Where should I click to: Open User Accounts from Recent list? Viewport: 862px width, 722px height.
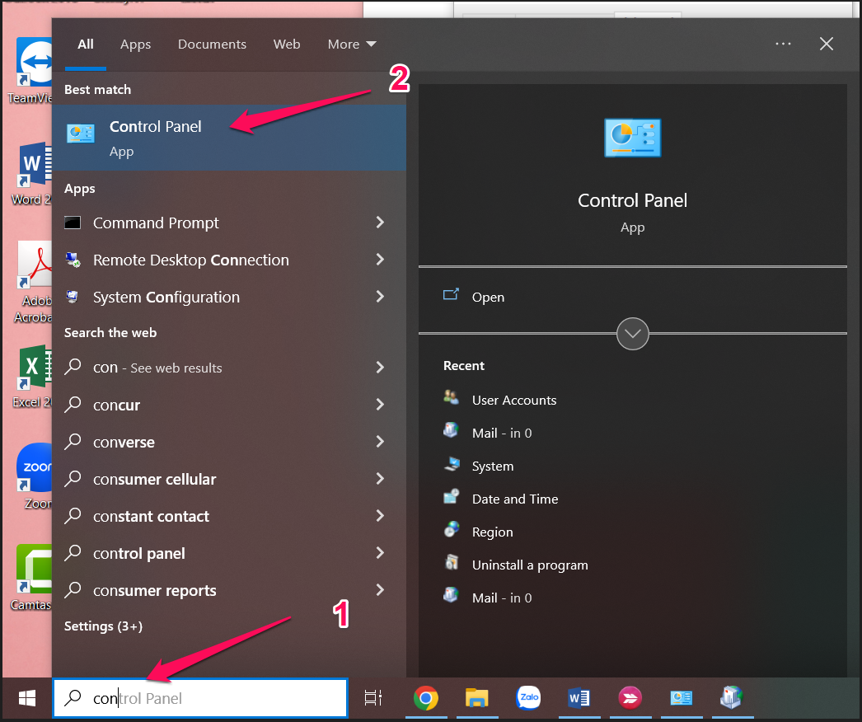(x=513, y=400)
